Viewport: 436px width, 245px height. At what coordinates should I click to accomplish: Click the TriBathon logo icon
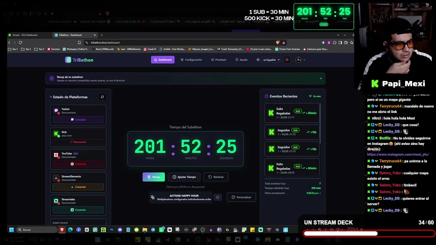[x=68, y=60]
